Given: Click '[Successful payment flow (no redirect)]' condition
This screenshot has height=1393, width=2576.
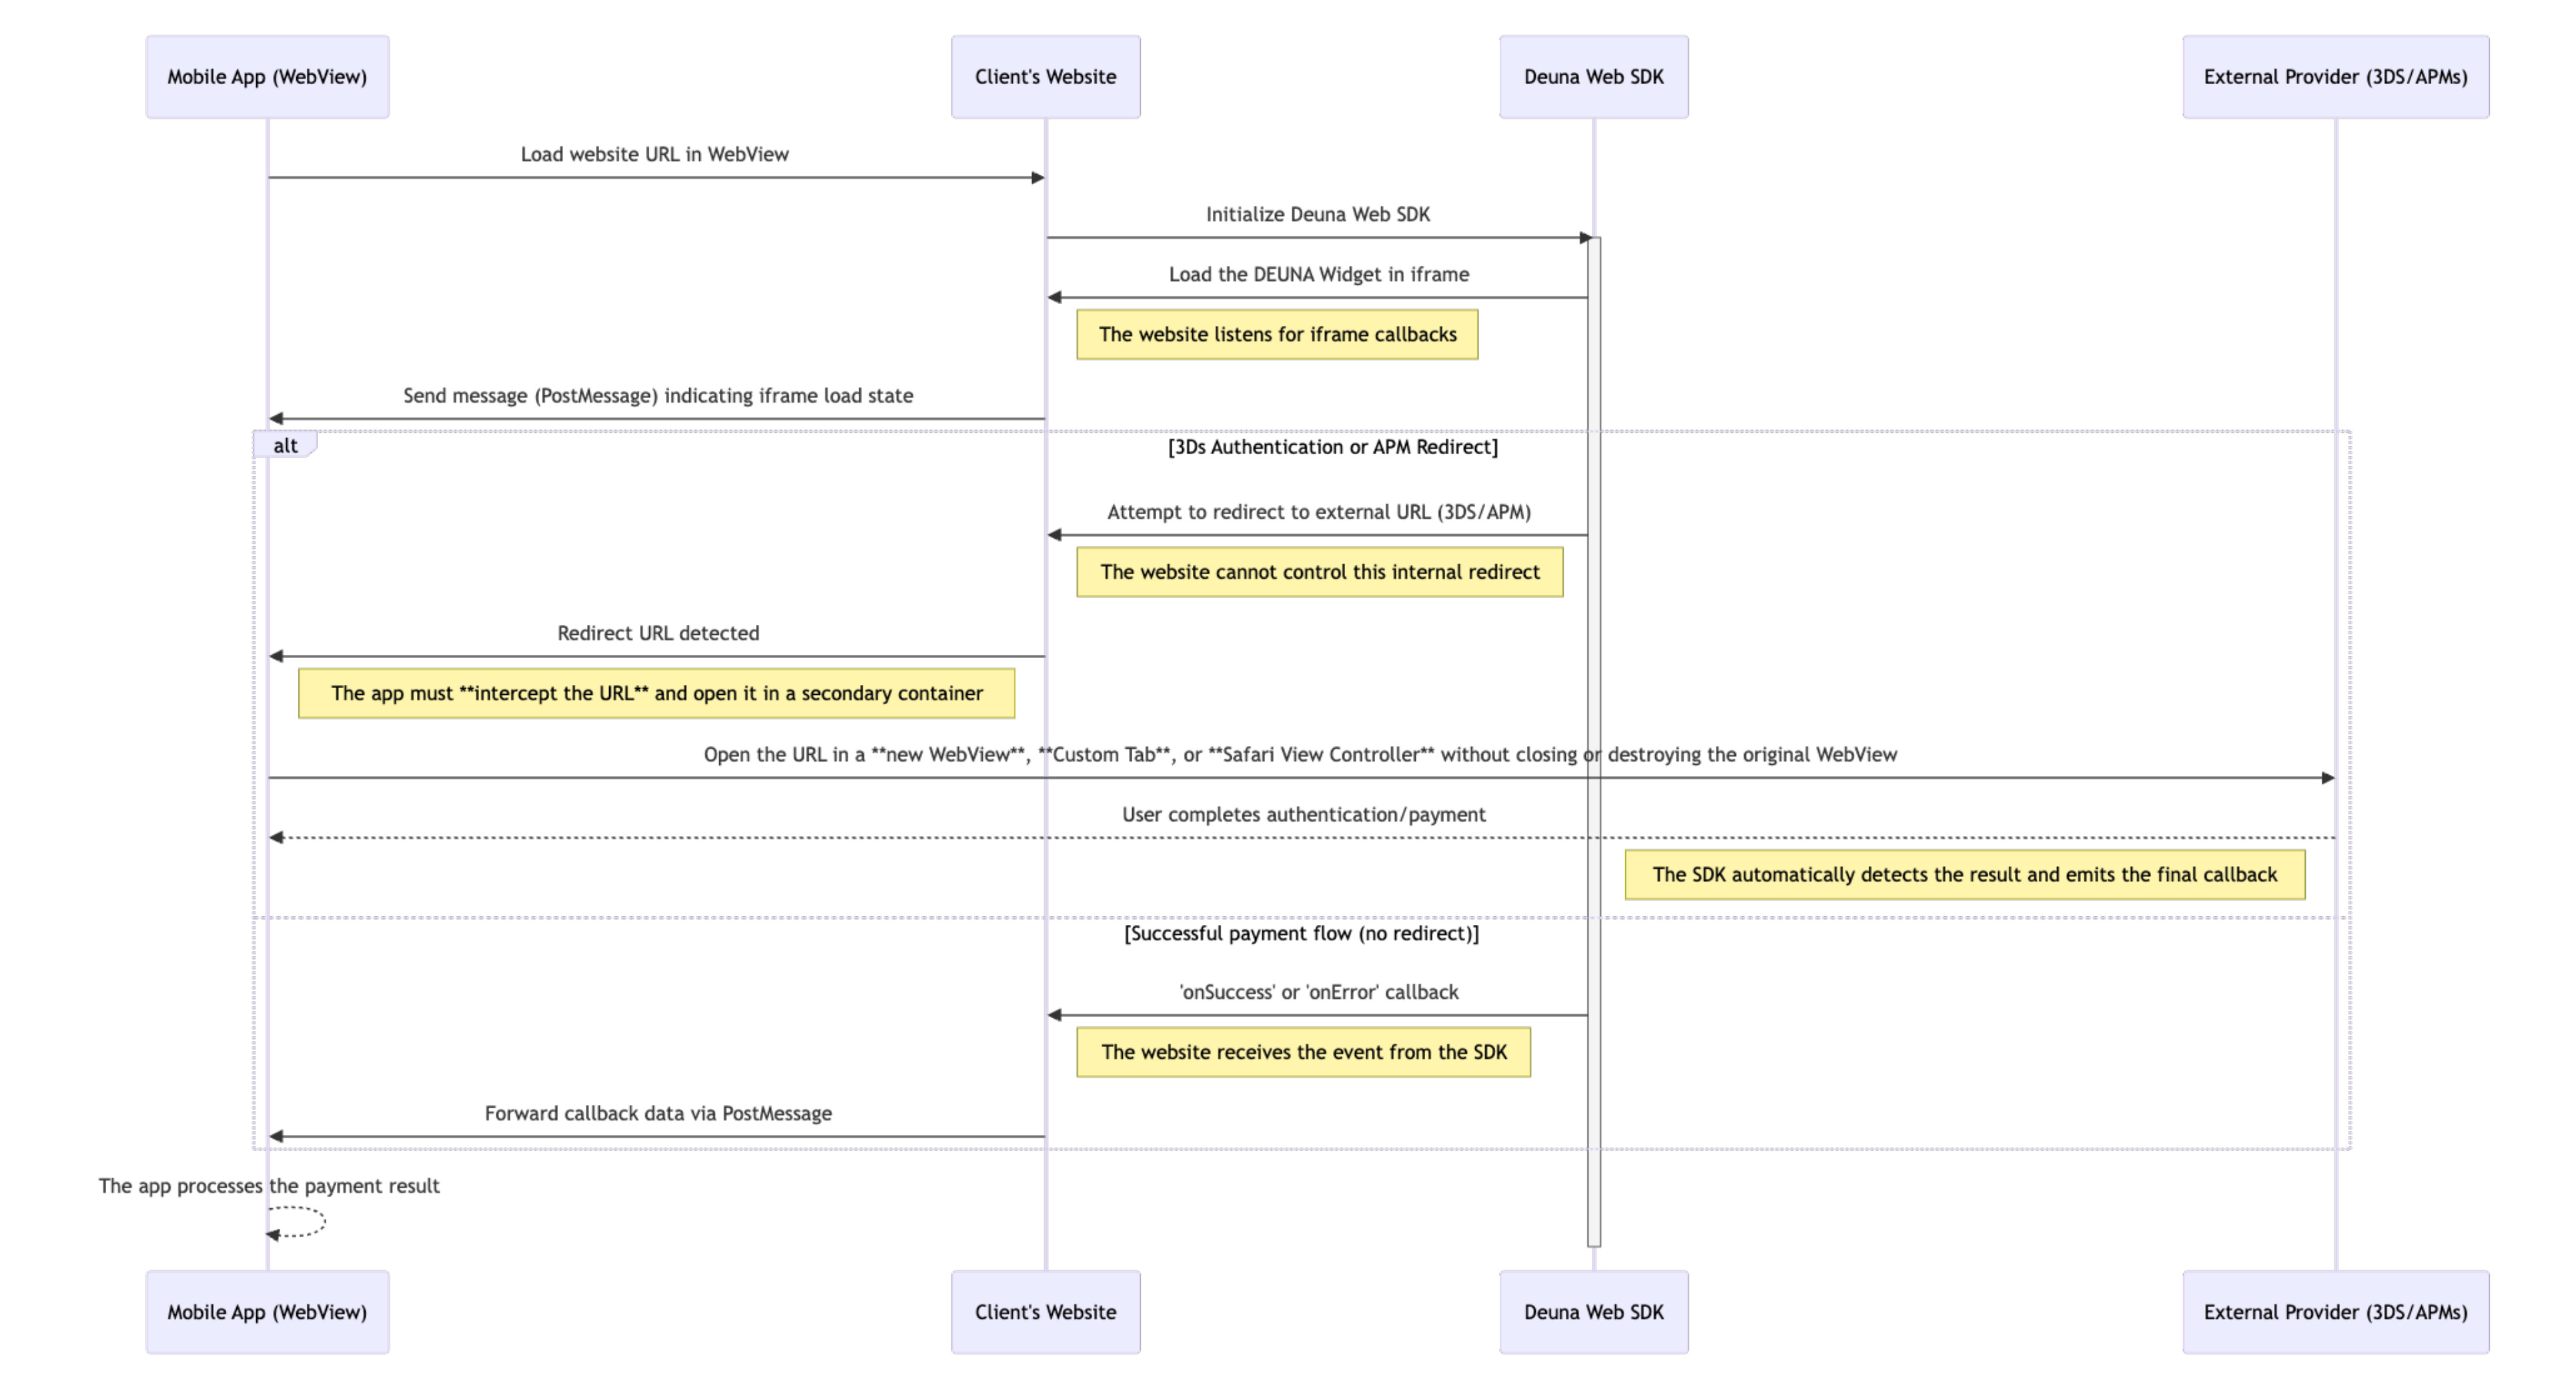Looking at the screenshot, I should pos(1301,934).
